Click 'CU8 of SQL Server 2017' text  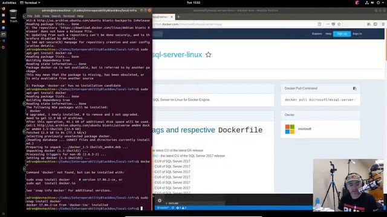[x=172, y=166]
